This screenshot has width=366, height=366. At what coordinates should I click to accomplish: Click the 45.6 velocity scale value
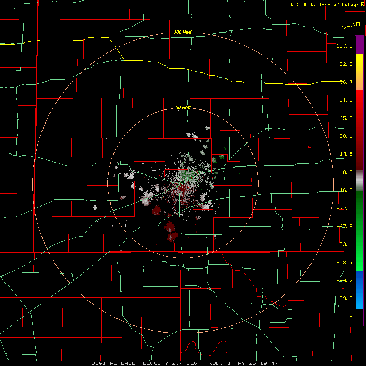pyautogui.click(x=346, y=118)
